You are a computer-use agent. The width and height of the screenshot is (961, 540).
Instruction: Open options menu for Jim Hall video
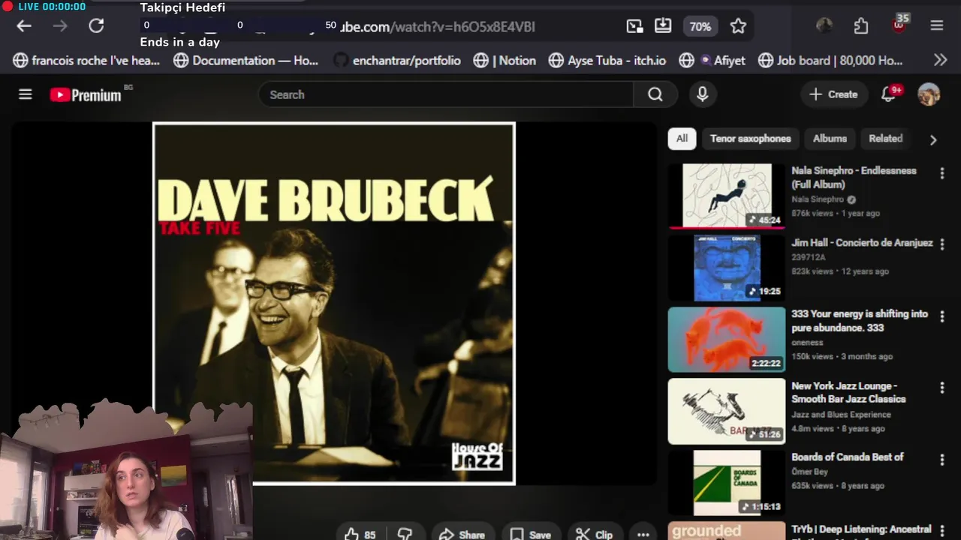(x=941, y=244)
